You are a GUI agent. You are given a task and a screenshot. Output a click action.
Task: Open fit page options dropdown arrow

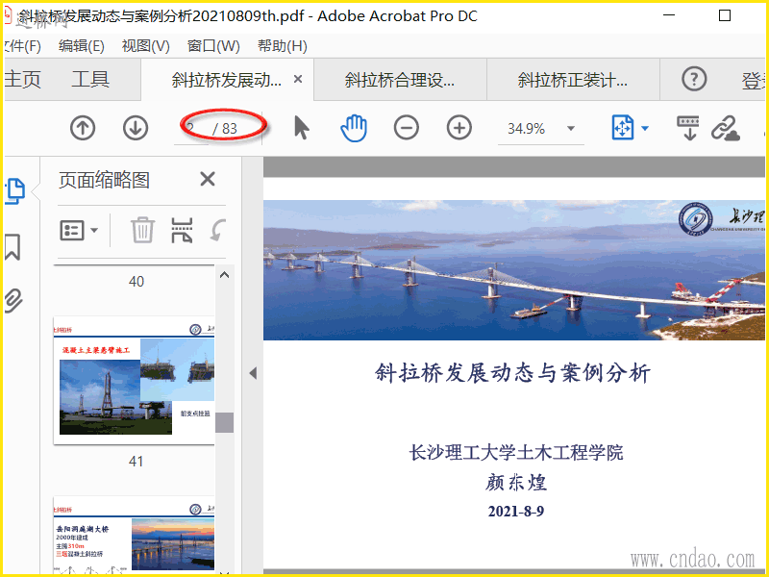click(645, 129)
